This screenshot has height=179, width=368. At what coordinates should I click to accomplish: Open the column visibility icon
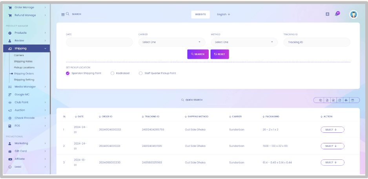coord(352,100)
